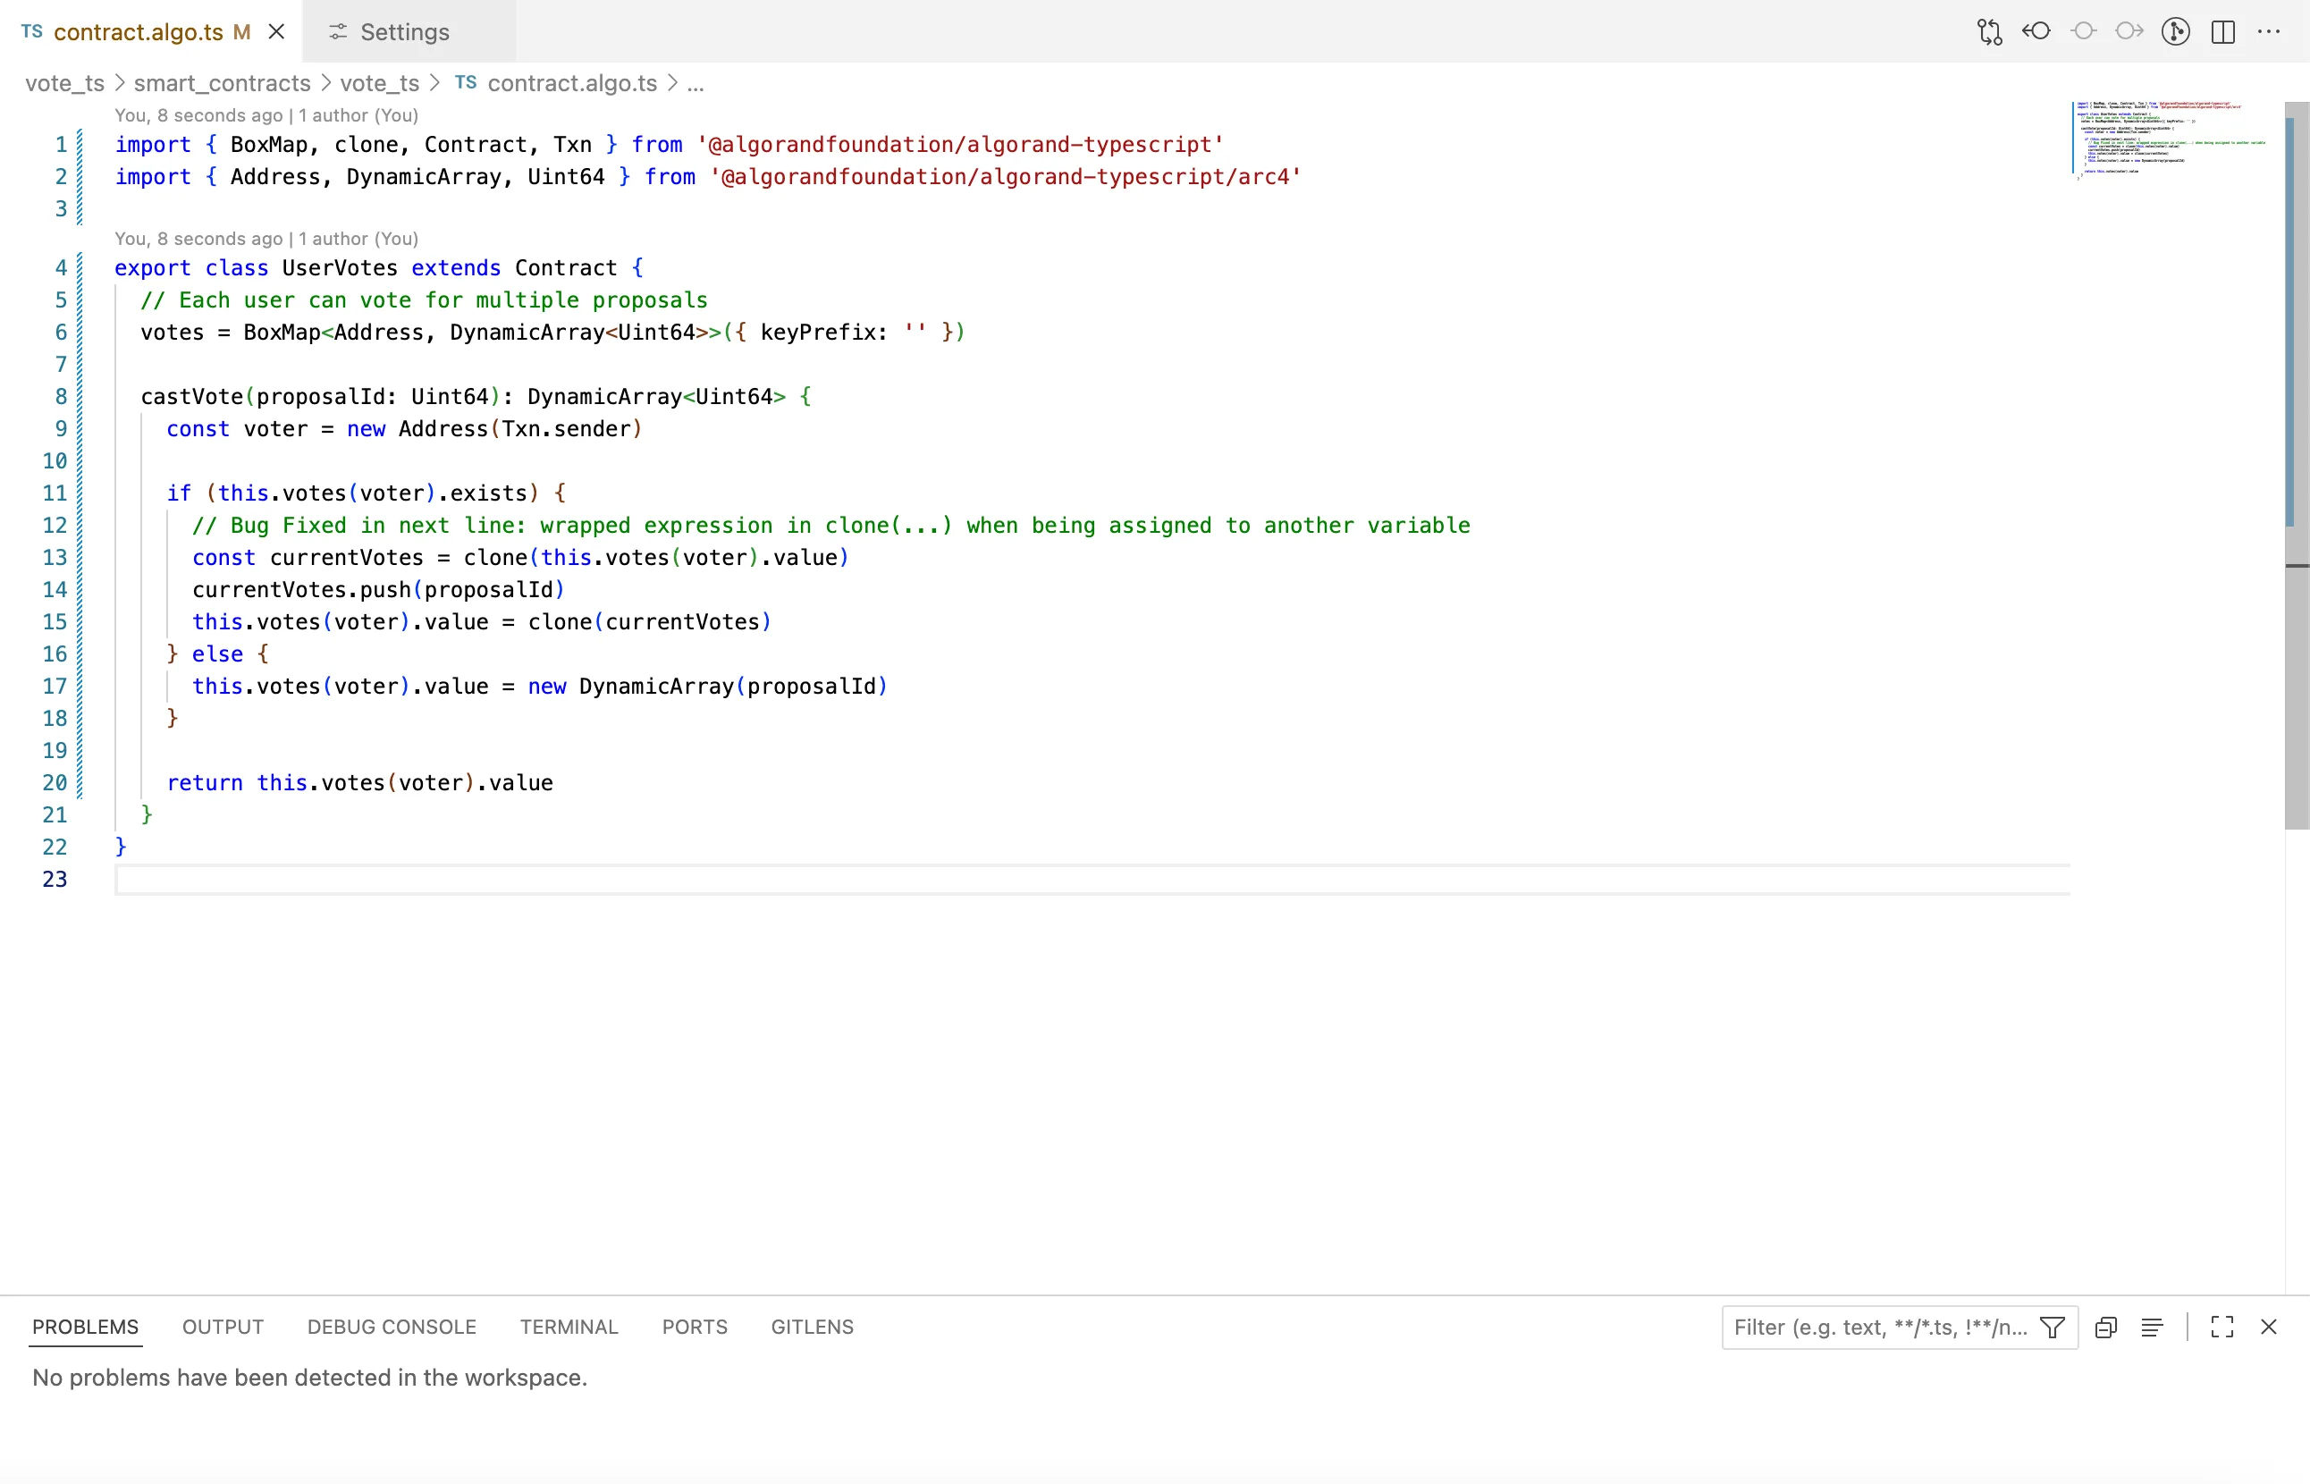
Task: Expand the vote_ts breadcrumb dropdown
Action: coord(63,84)
